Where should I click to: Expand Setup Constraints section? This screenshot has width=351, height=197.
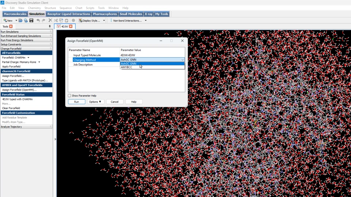[x=26, y=45]
